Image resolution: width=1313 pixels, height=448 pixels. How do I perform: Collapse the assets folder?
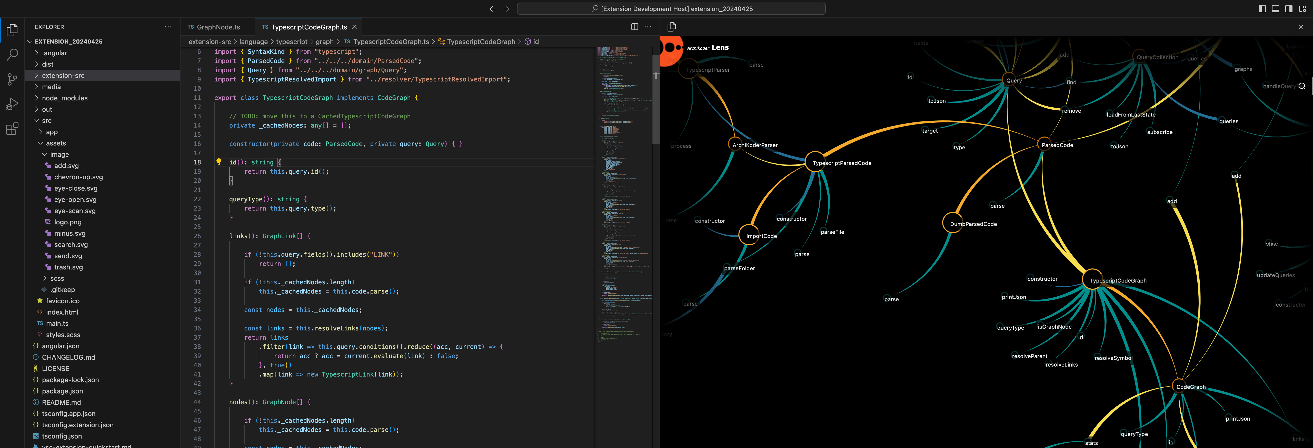coord(56,143)
